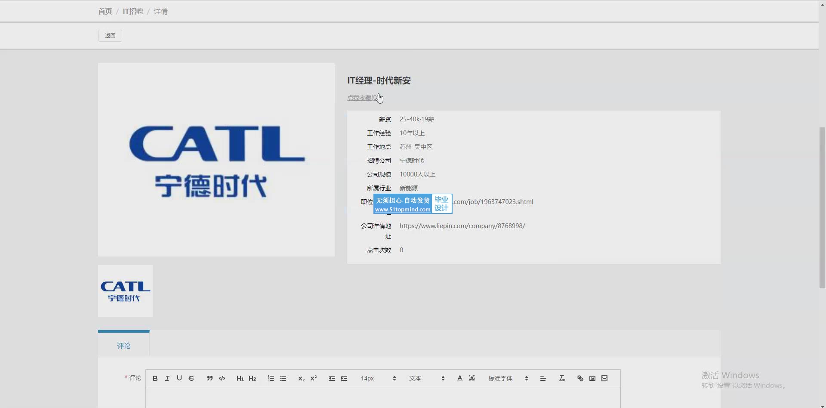Click the company name 宁德时代
Screen dimensions: 826x408
coord(412,161)
